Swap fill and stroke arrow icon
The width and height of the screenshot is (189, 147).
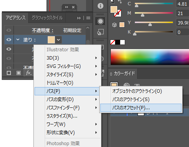click(x=120, y=2)
